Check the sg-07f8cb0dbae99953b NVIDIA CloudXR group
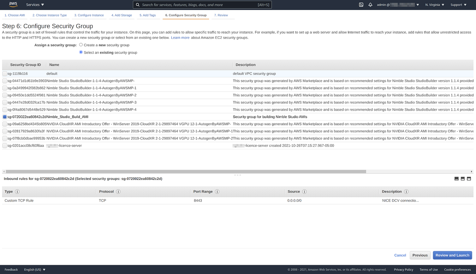 [x=5, y=138]
